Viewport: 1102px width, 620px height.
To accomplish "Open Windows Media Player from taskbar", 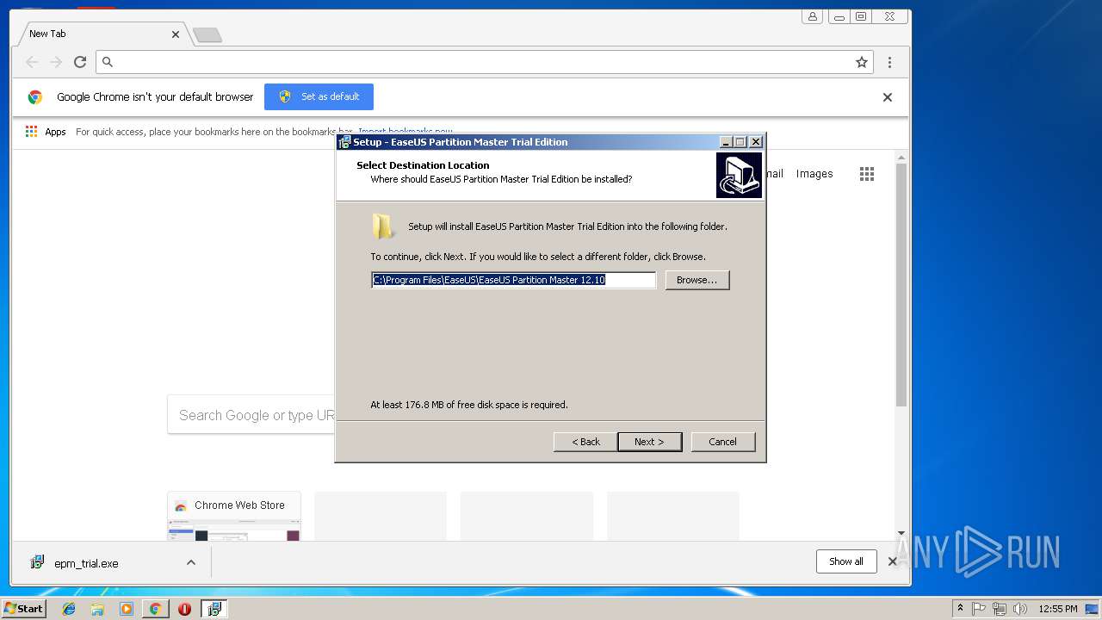I will click(x=127, y=609).
